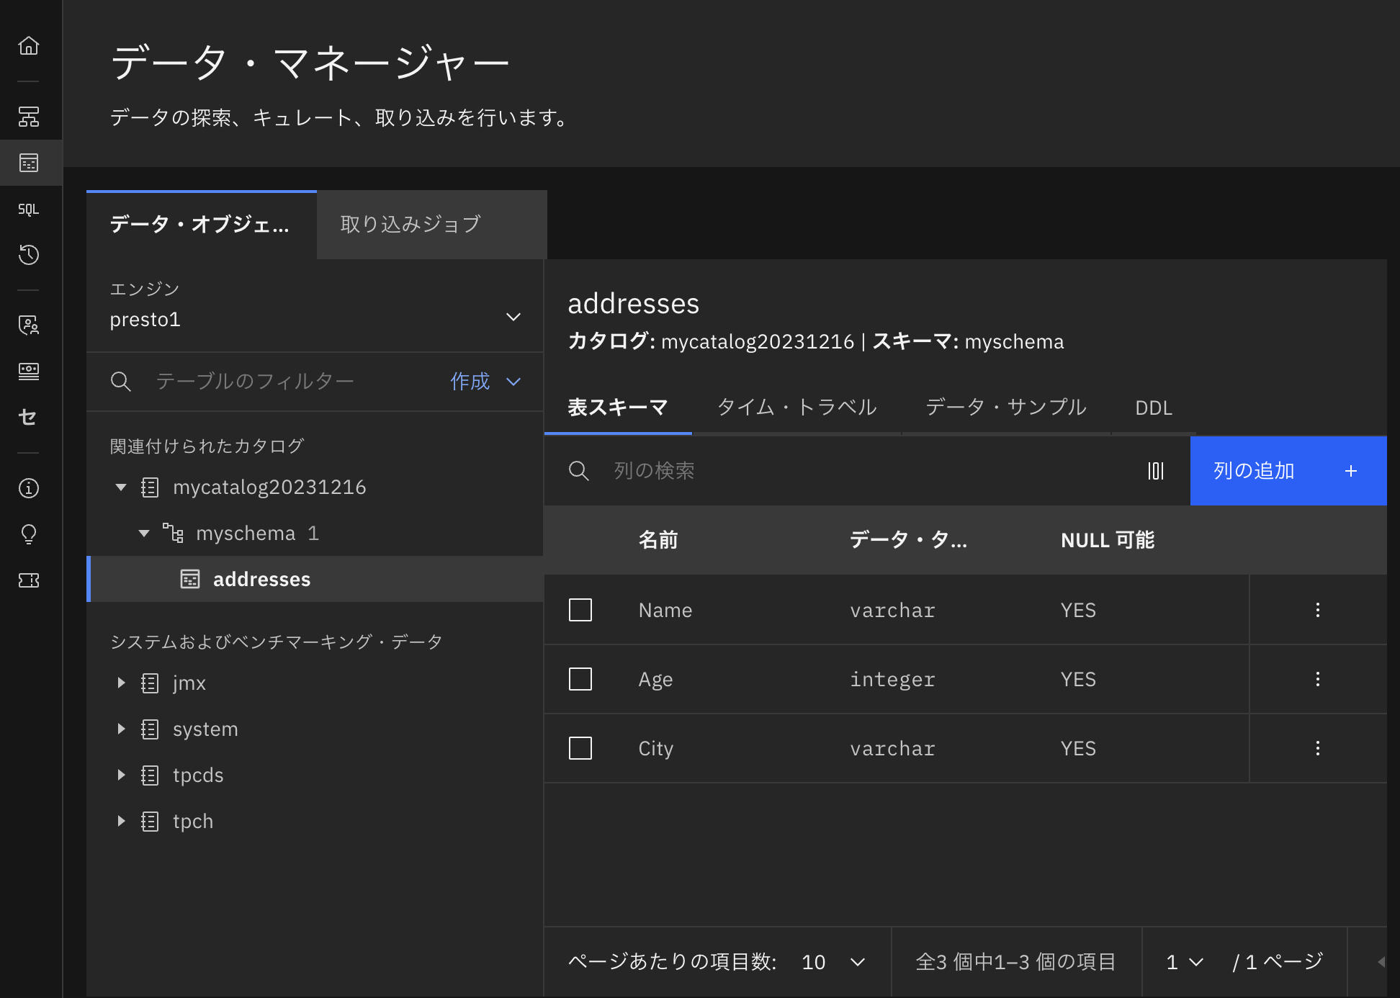Open the 作成 create menu
The height and width of the screenshot is (998, 1400).
[x=485, y=381]
